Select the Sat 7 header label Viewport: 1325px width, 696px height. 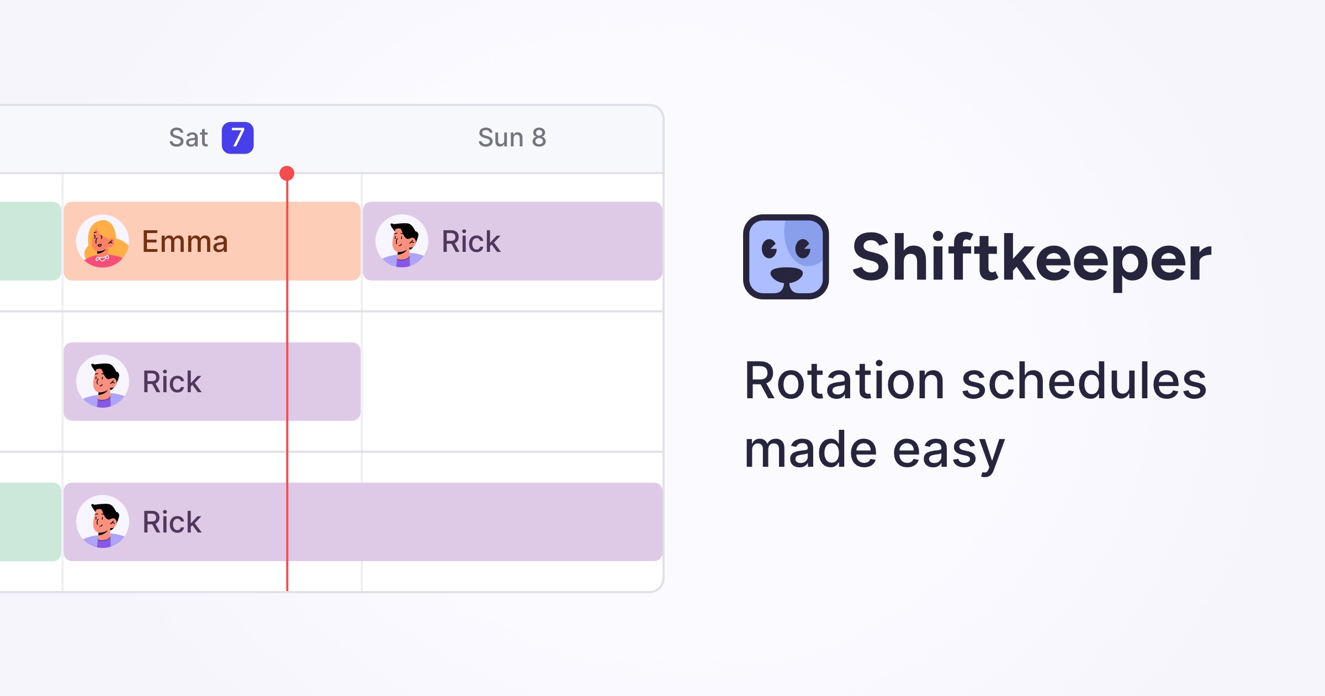[x=190, y=138]
